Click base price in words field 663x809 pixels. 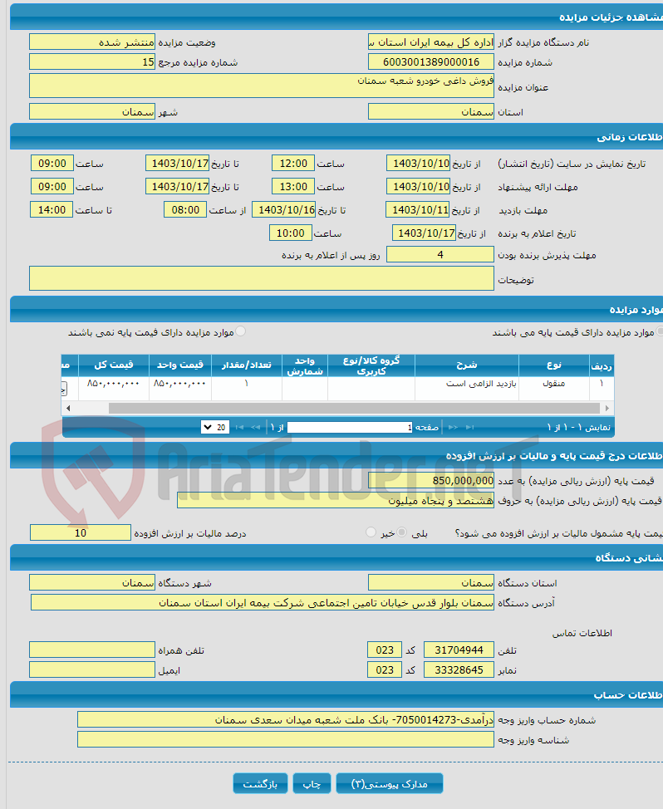(x=336, y=500)
